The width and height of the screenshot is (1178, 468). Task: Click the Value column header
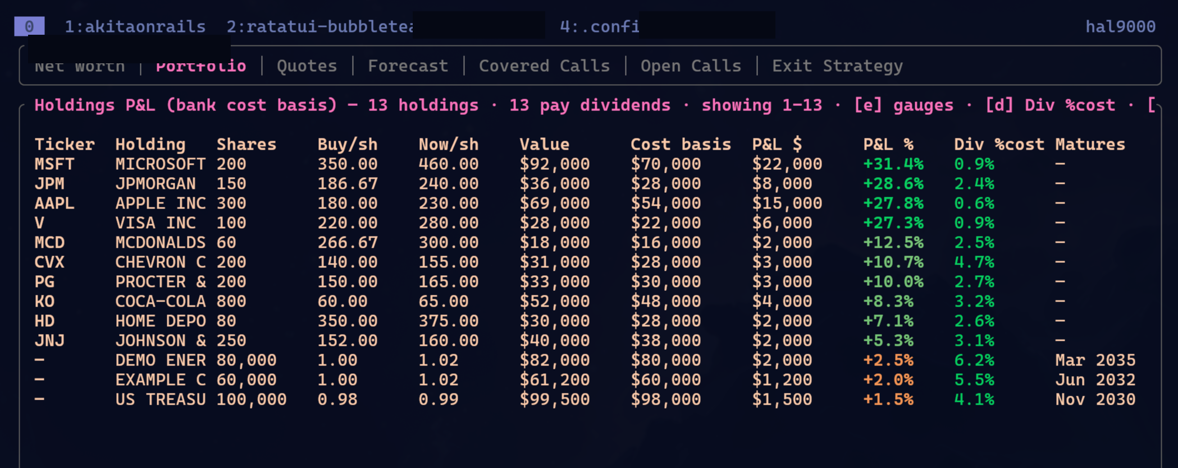click(x=544, y=145)
